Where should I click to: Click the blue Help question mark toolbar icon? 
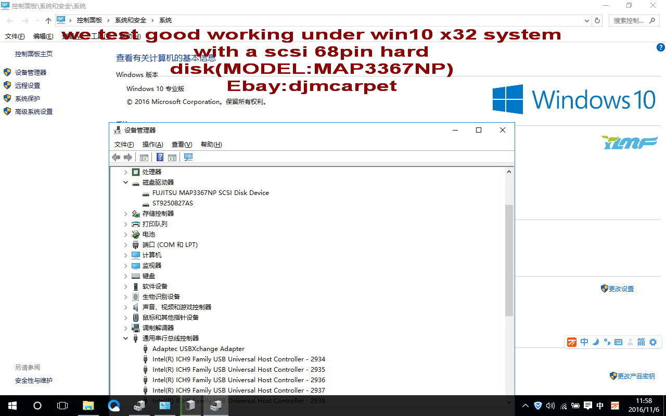(x=160, y=157)
